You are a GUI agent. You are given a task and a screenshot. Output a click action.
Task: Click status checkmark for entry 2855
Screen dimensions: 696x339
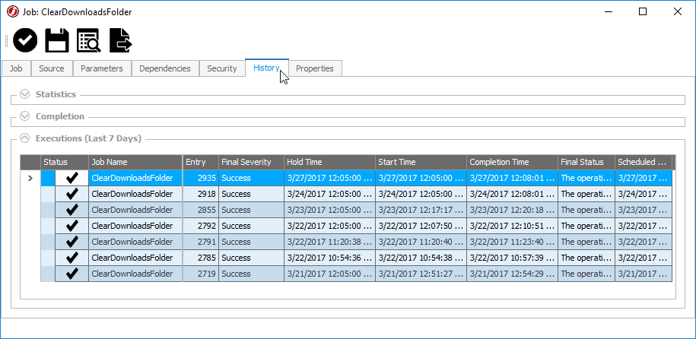click(x=72, y=210)
